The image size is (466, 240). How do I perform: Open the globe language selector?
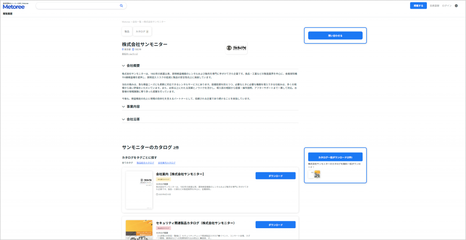[x=456, y=5]
